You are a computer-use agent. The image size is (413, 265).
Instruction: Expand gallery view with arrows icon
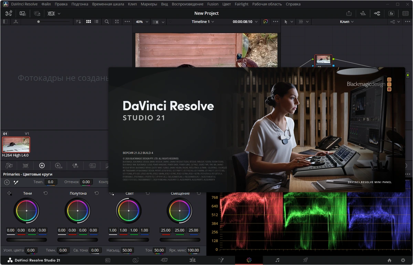pos(117,21)
